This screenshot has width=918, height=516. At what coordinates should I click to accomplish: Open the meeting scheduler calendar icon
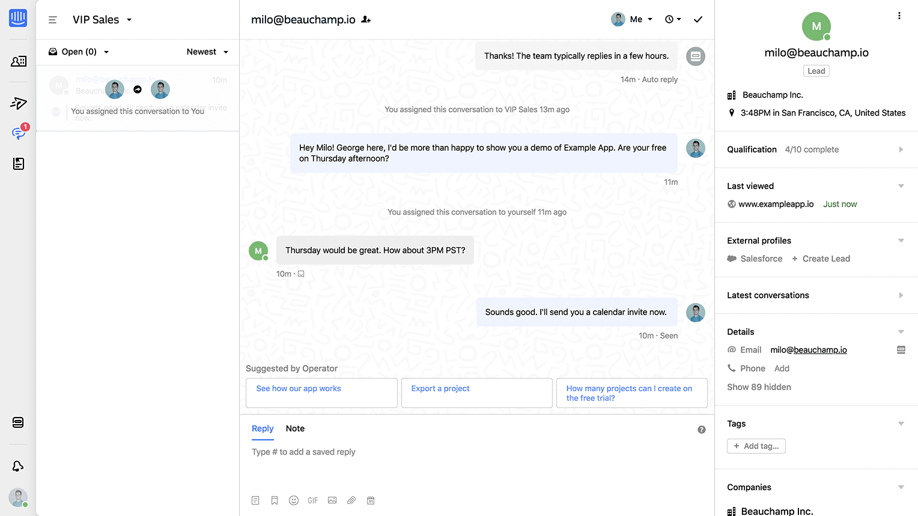click(x=371, y=500)
